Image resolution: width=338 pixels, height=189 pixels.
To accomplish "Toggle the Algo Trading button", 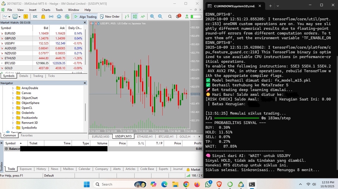I will (x=85, y=17).
